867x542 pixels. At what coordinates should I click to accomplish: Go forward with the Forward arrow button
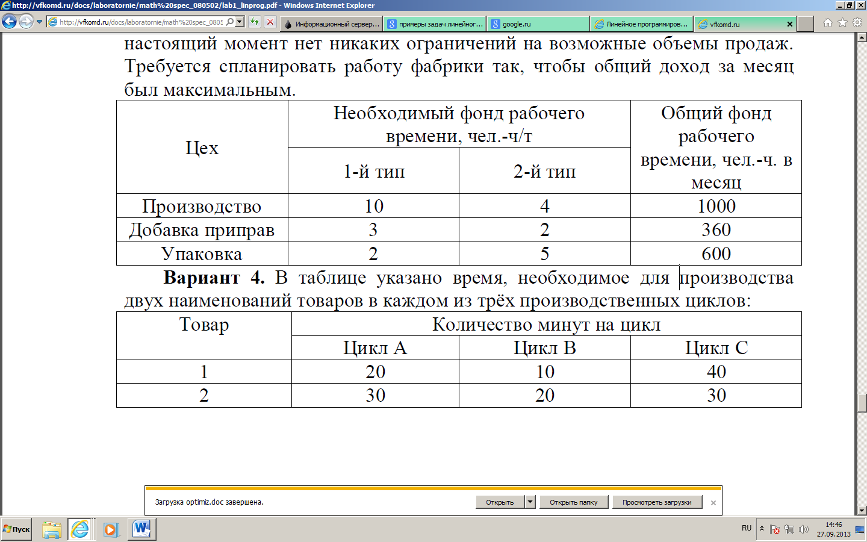pos(26,22)
